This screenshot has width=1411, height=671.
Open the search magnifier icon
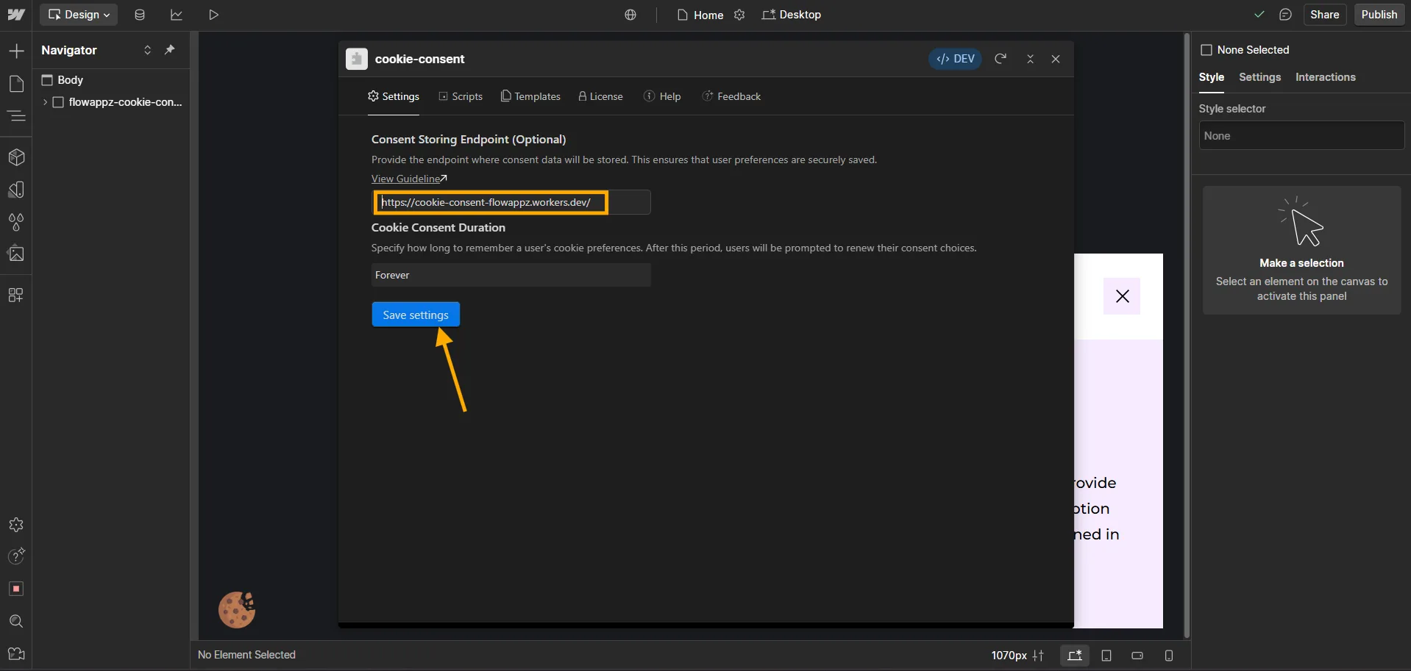tap(16, 621)
